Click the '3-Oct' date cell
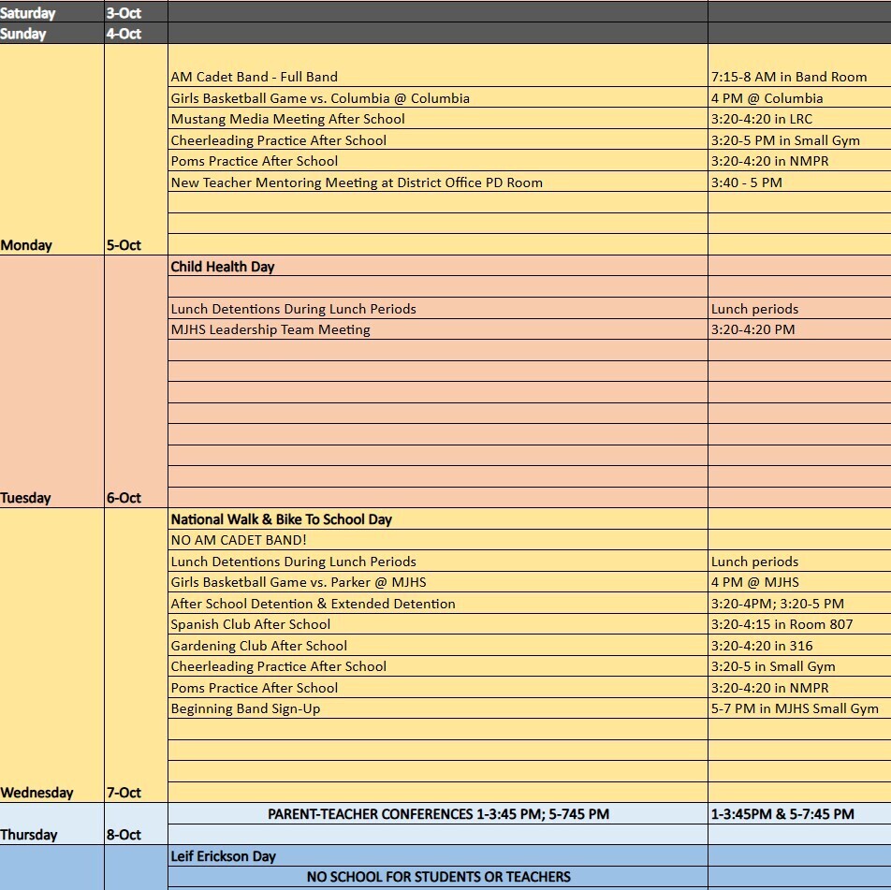891x890 pixels. coord(136,12)
